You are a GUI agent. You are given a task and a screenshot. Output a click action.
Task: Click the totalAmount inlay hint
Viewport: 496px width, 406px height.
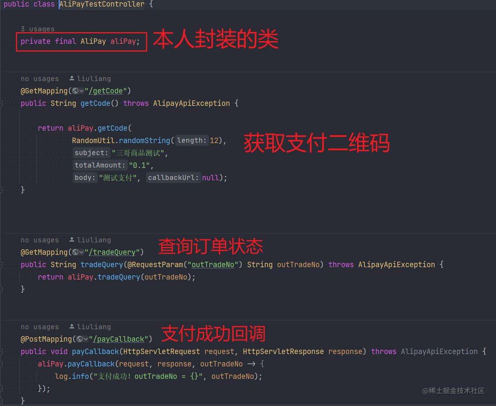tap(99, 165)
